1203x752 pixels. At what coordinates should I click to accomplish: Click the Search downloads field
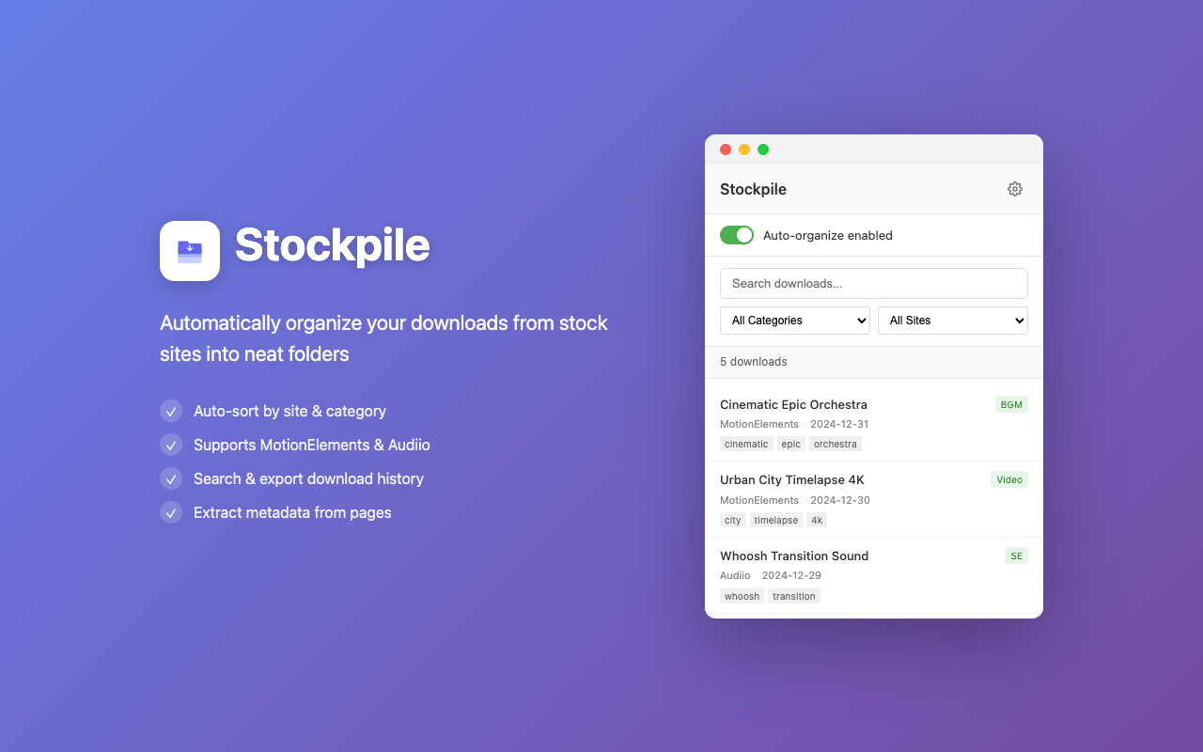point(873,283)
